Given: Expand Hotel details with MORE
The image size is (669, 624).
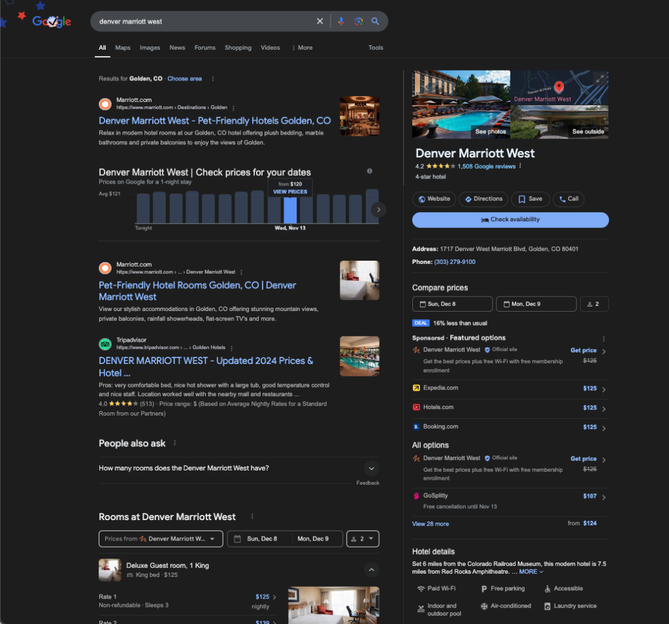Looking at the screenshot, I should [531, 572].
